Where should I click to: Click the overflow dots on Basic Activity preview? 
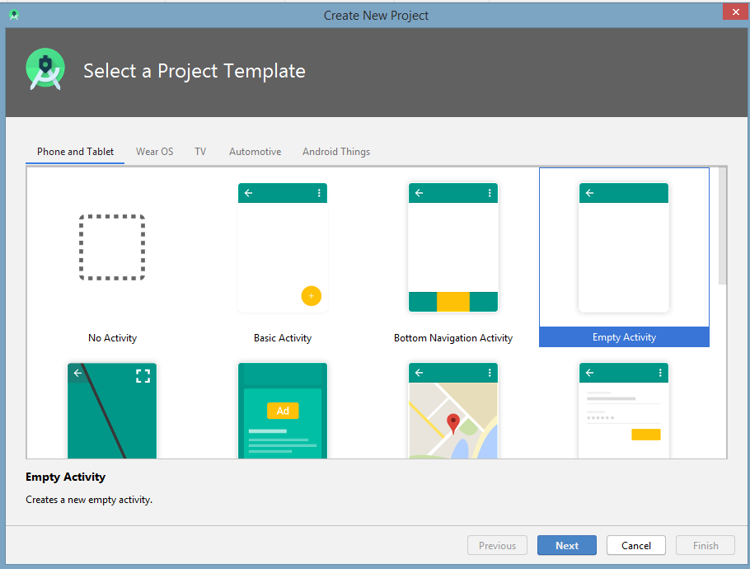click(x=321, y=192)
